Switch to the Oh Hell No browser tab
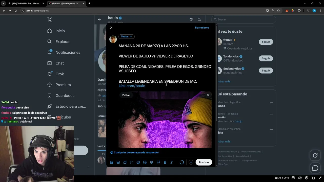The width and height of the screenshot is (324, 182). tap(26, 4)
